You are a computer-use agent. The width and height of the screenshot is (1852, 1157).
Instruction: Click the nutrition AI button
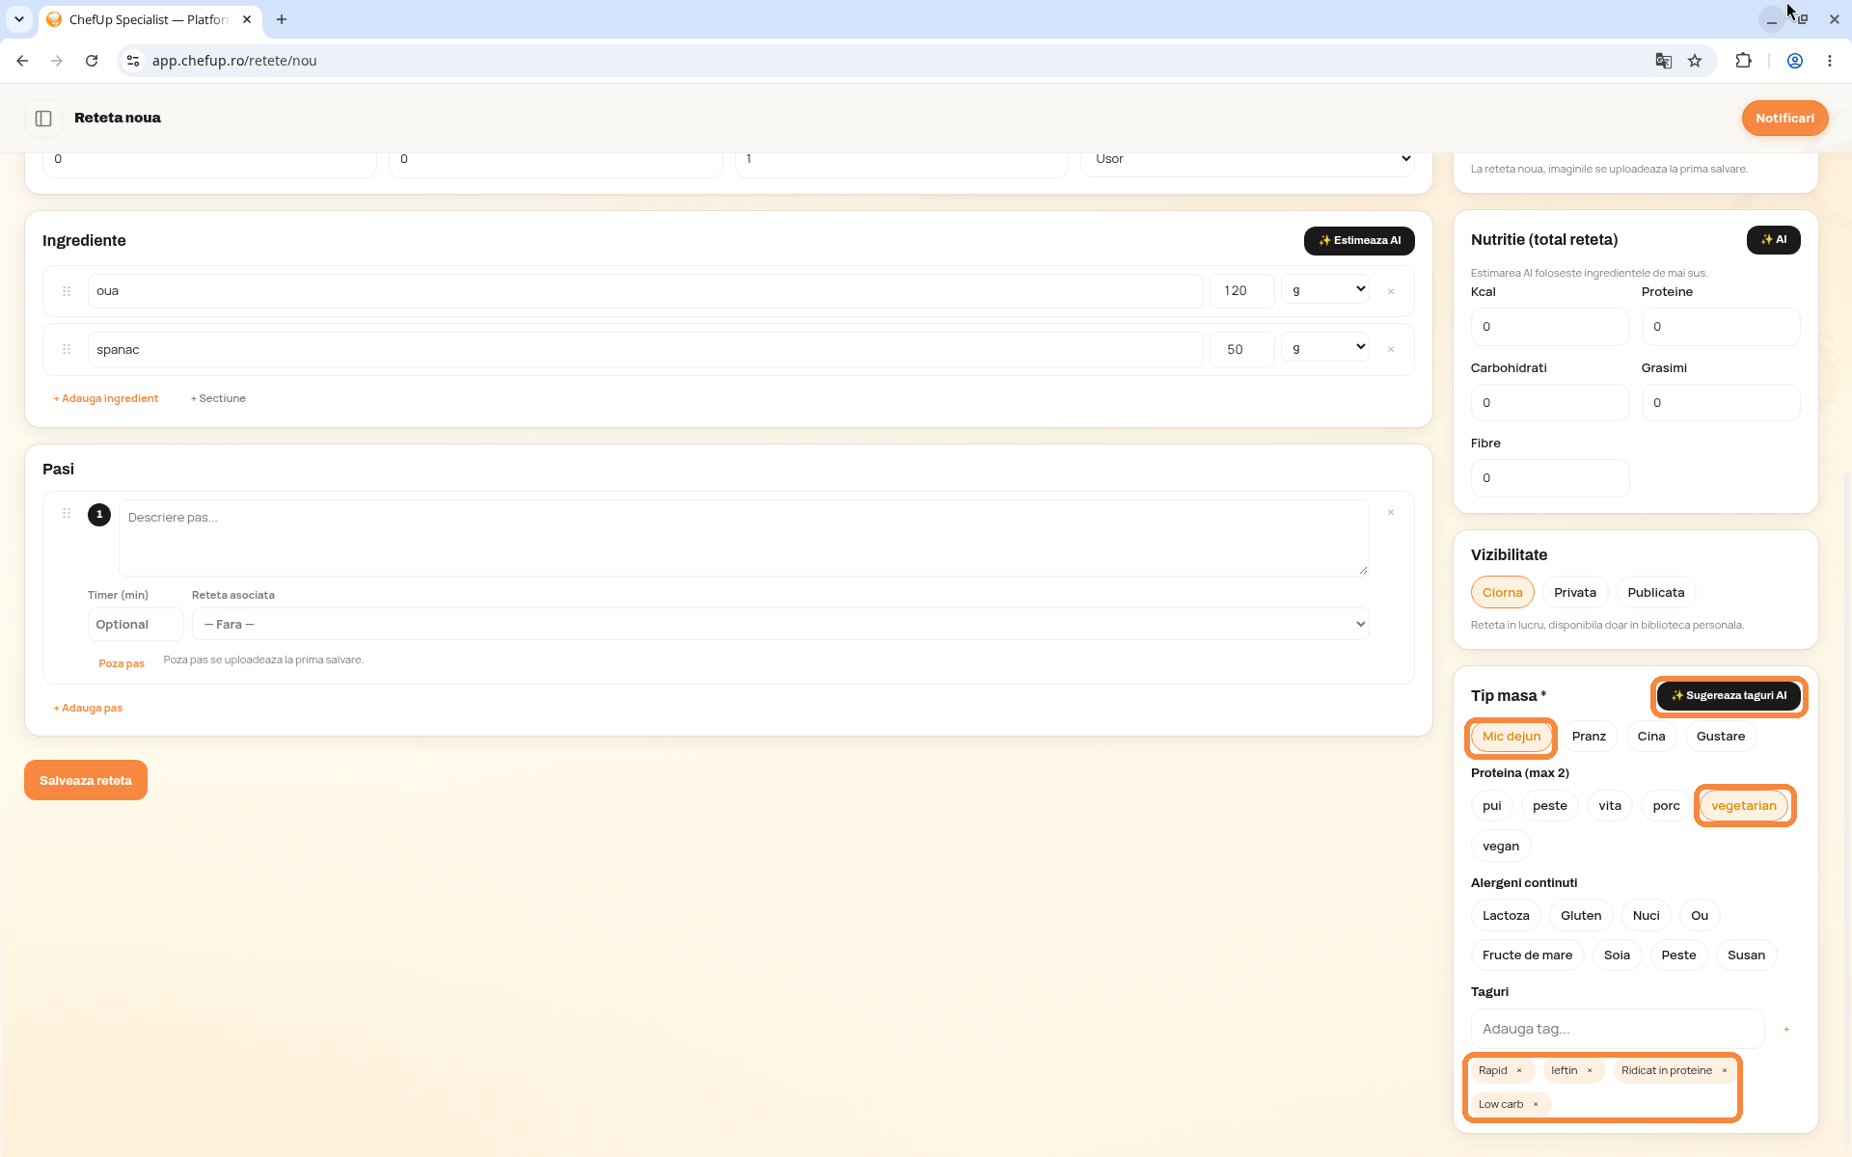[x=1773, y=240]
